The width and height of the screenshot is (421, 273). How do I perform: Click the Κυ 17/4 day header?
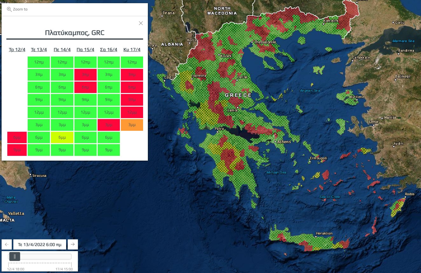tap(132, 50)
